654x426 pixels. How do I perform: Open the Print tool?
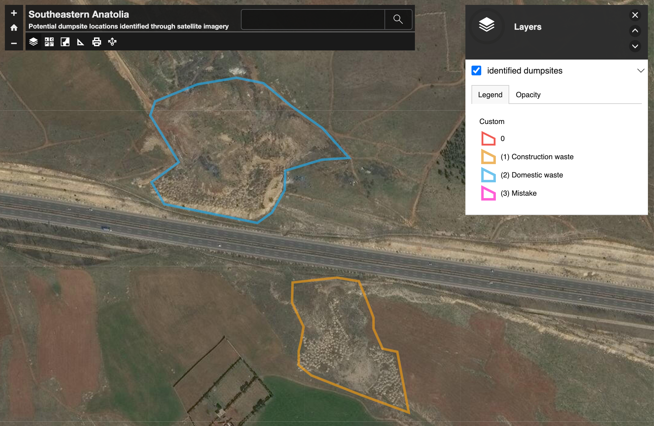[96, 42]
